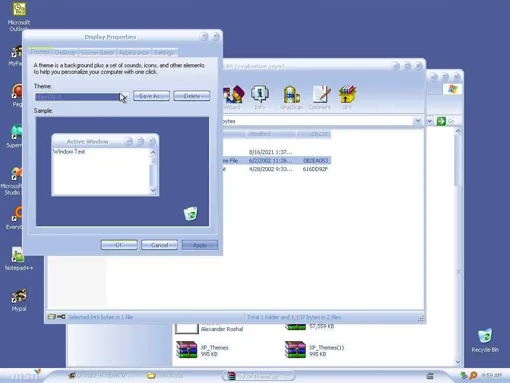Select the row dated 6/2/2002
Screen dimensions: 510x383
pyautogui.click(x=277, y=161)
